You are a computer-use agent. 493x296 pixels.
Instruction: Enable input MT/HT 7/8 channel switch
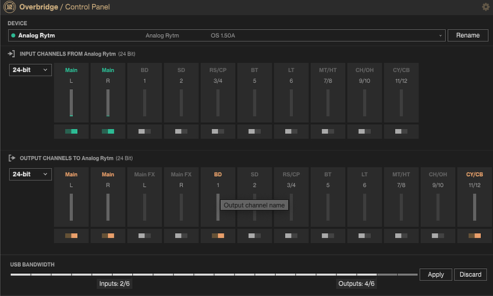point(328,131)
